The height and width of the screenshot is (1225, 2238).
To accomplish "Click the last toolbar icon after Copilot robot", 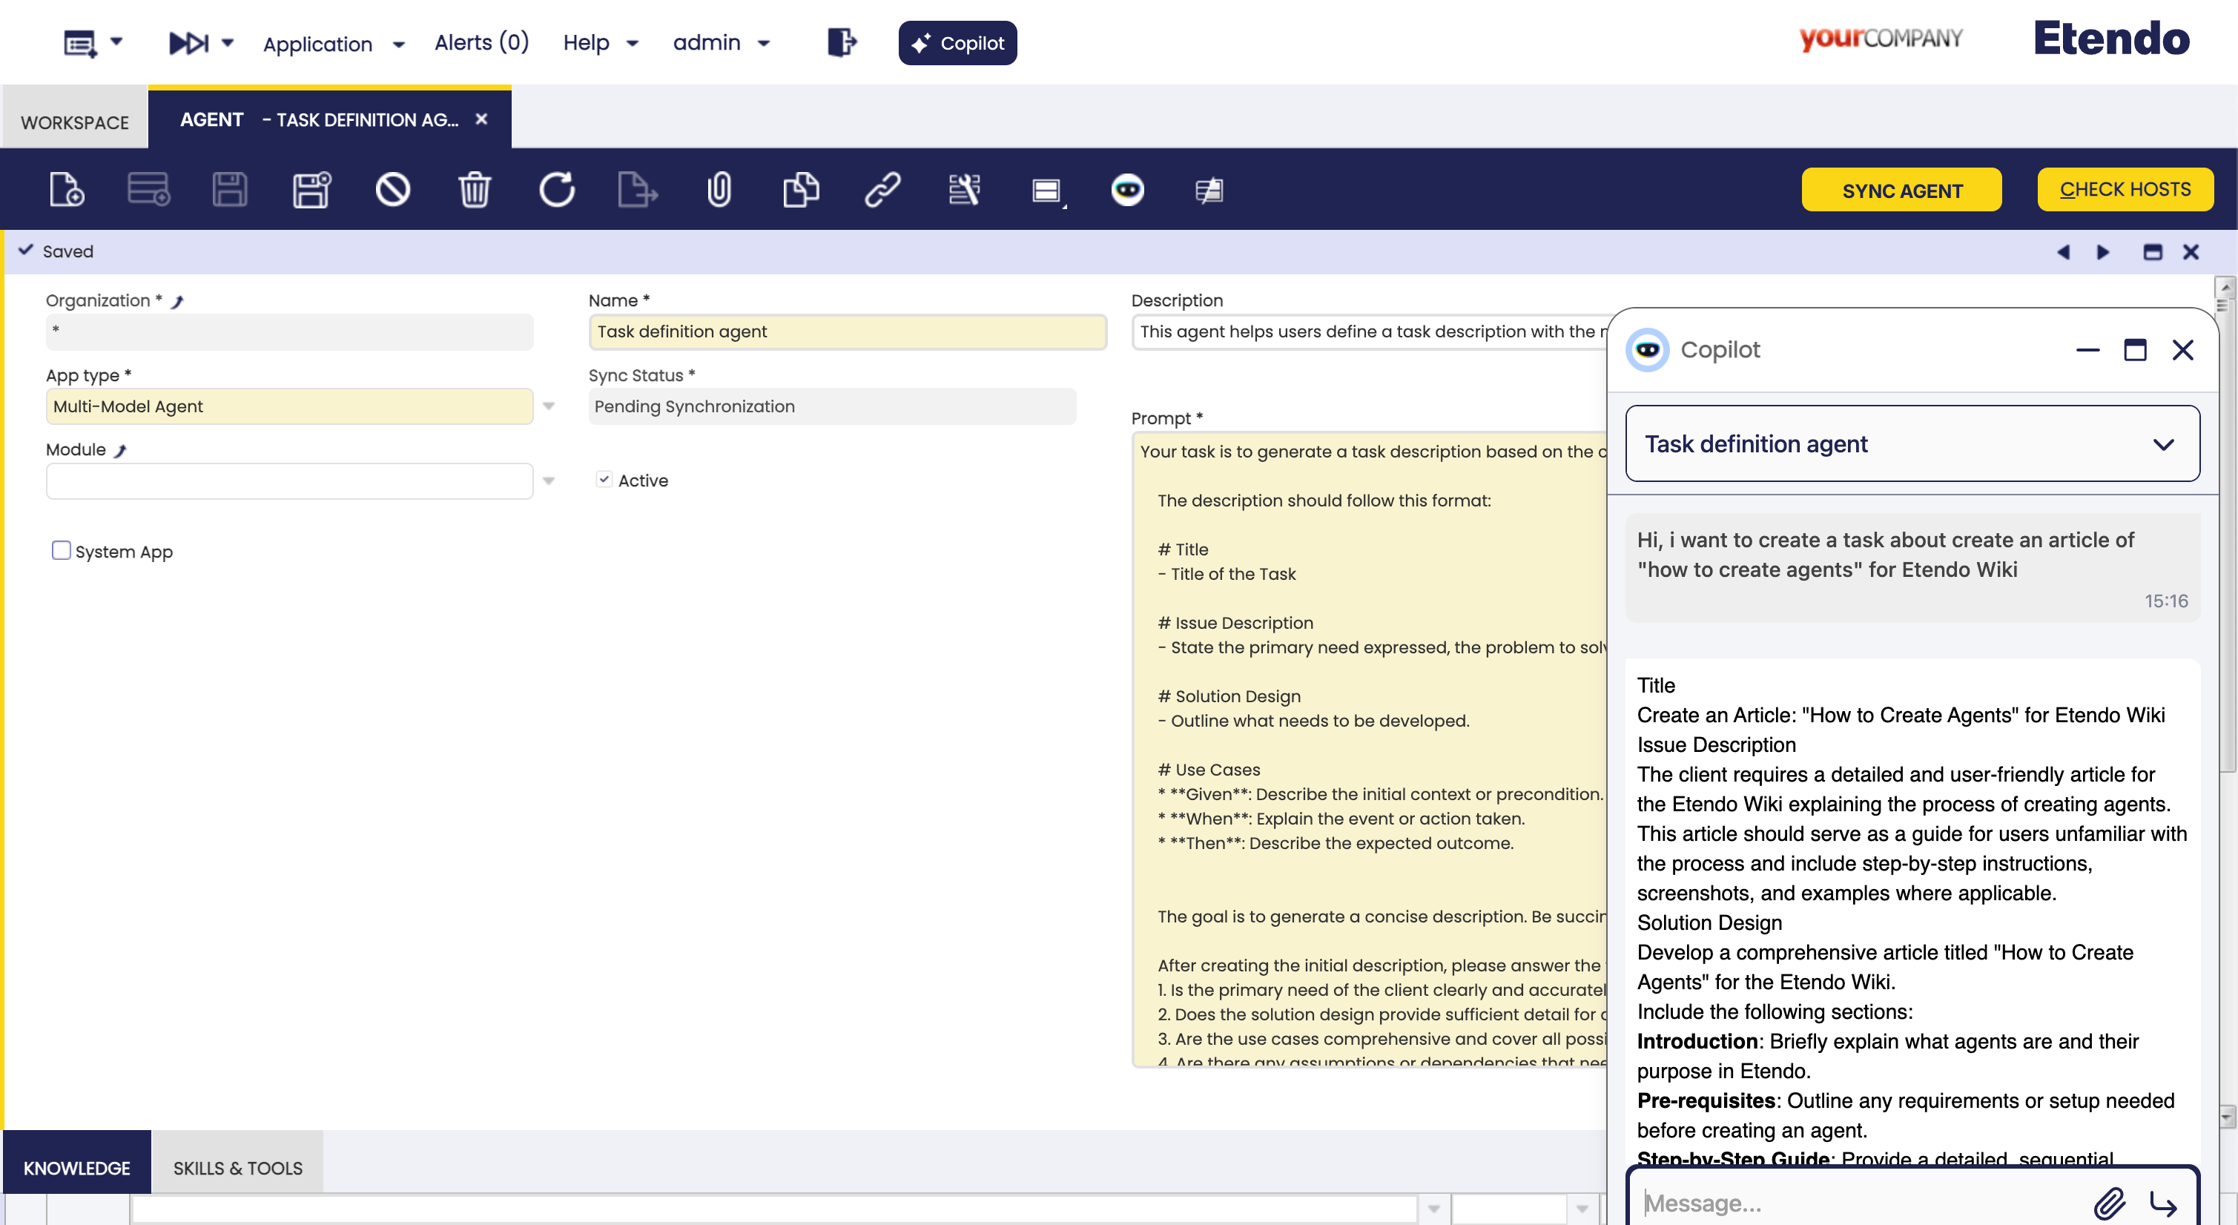I will (1209, 189).
